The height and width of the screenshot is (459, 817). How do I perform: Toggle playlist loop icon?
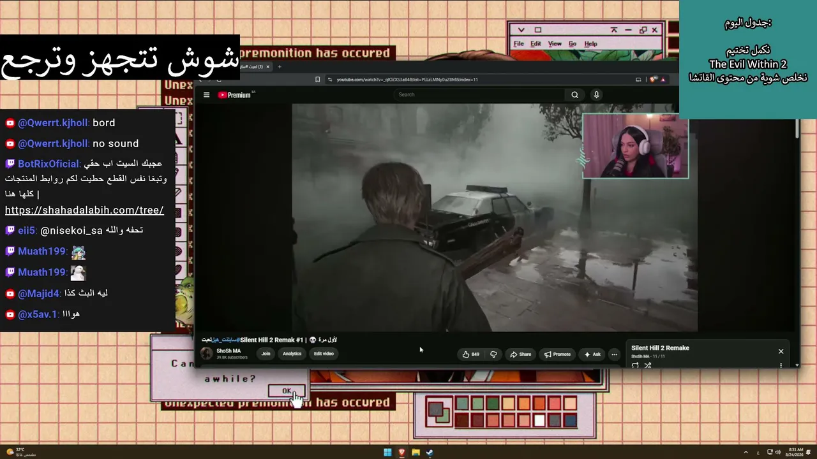[635, 365]
